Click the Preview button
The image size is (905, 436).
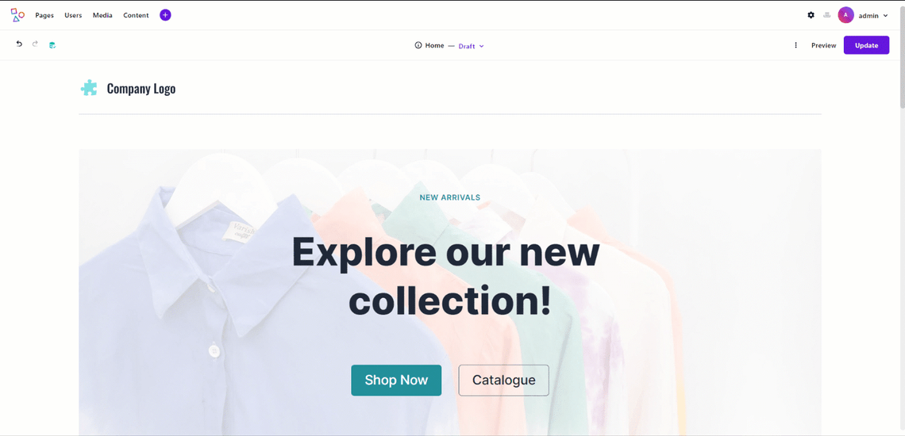click(823, 45)
